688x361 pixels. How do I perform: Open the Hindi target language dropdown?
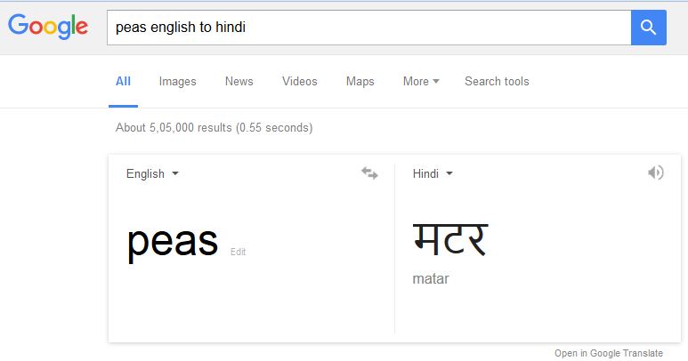click(433, 174)
